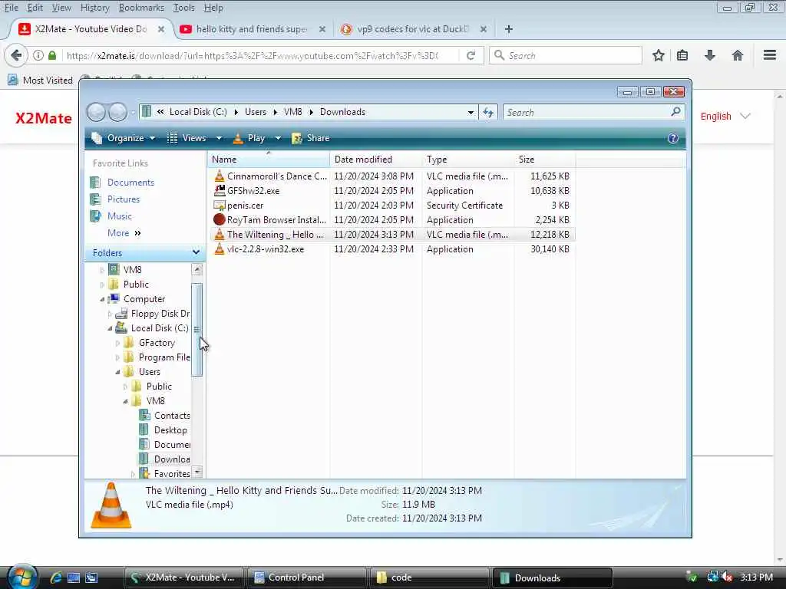Open Pictures favorite link
The width and height of the screenshot is (786, 589).
[x=124, y=199]
